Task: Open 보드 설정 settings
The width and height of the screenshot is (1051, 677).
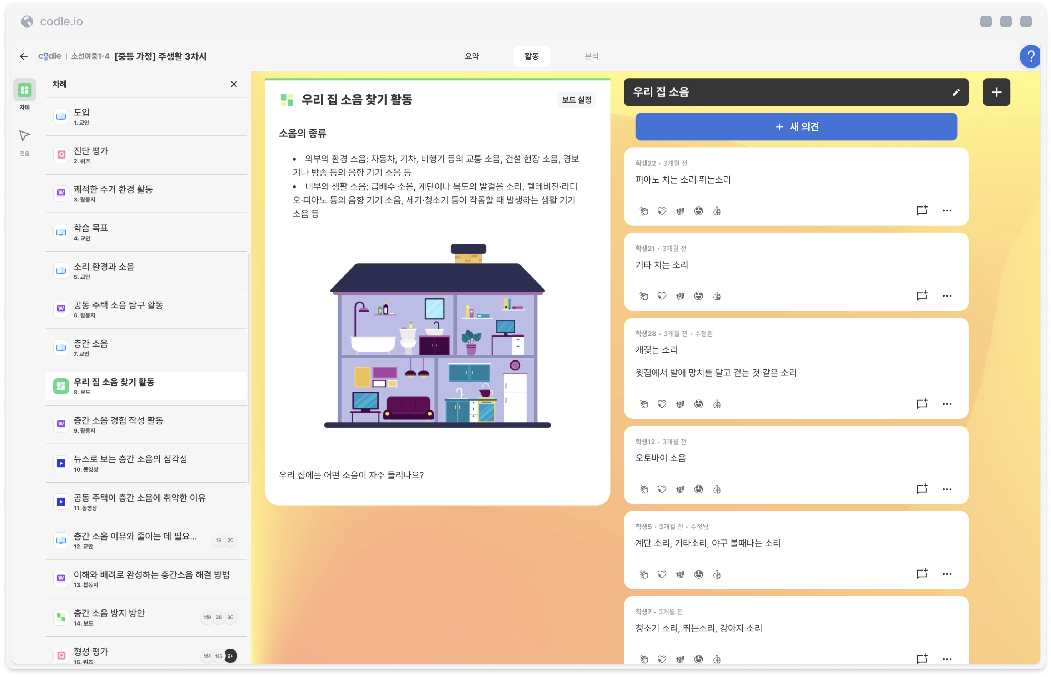Action: click(x=576, y=100)
